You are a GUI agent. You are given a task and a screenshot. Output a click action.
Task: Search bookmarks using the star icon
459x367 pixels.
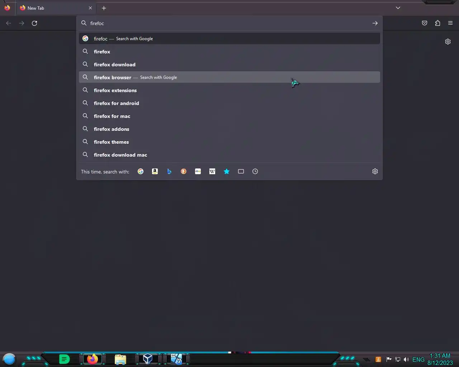(227, 171)
